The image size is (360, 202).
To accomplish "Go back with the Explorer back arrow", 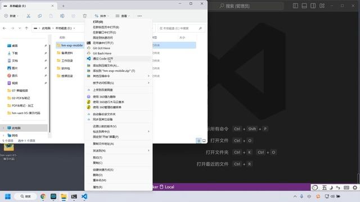I will pyautogui.click(x=4, y=28).
